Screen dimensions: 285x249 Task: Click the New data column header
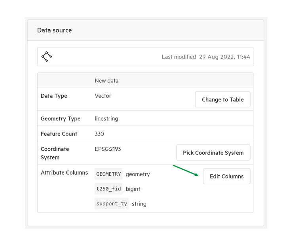(106, 80)
